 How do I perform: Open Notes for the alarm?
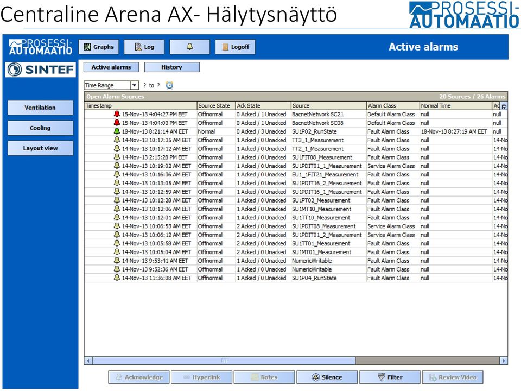tap(264, 377)
